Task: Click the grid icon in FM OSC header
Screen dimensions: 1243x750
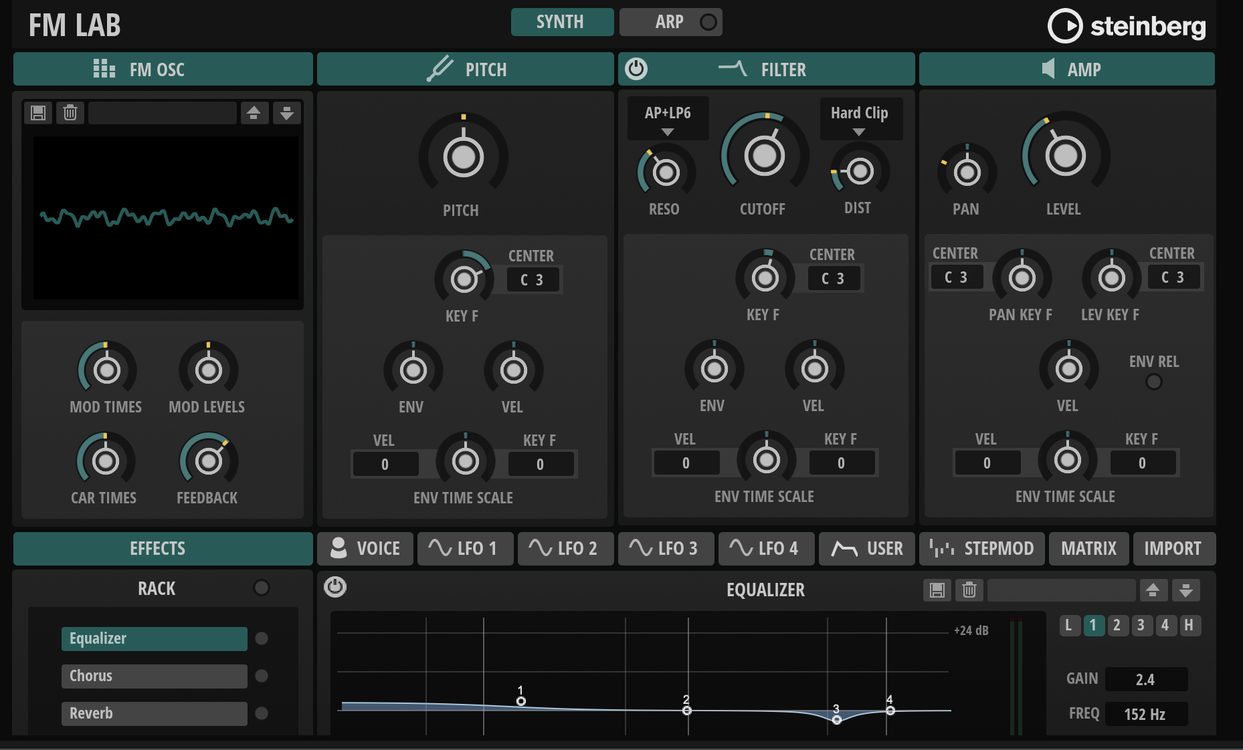Action: (104, 68)
